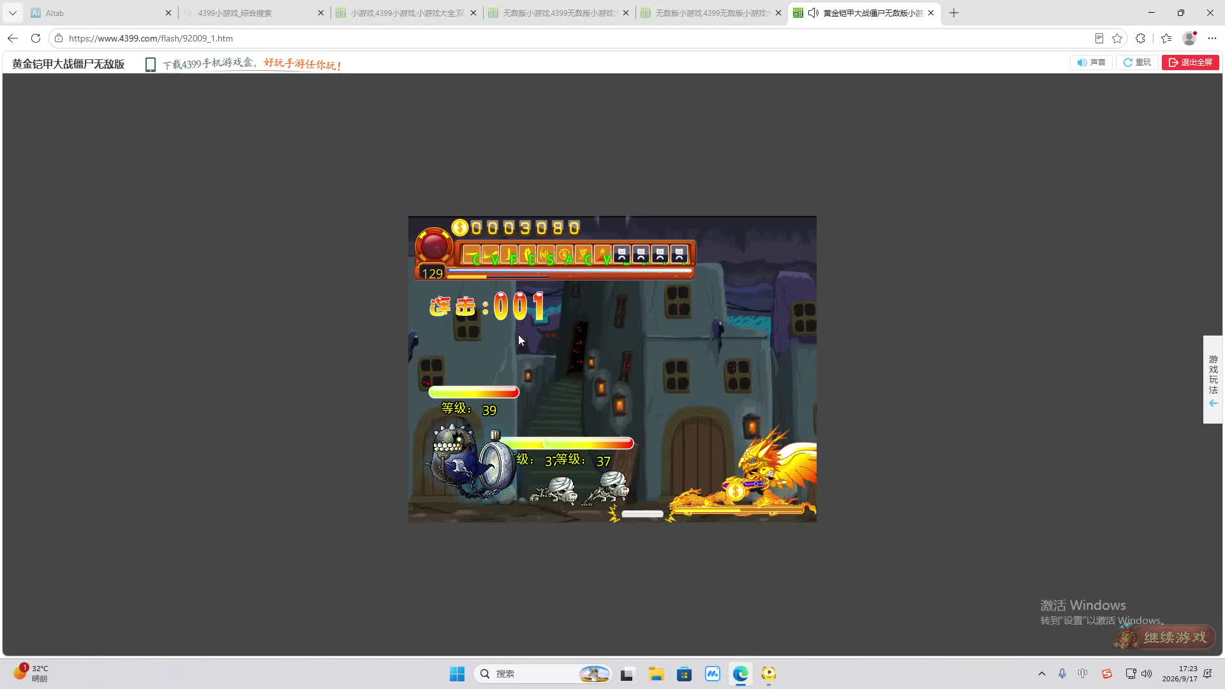This screenshot has height=689, width=1225.
Task: Open Microsoft Store from the taskbar
Action: [685, 674]
